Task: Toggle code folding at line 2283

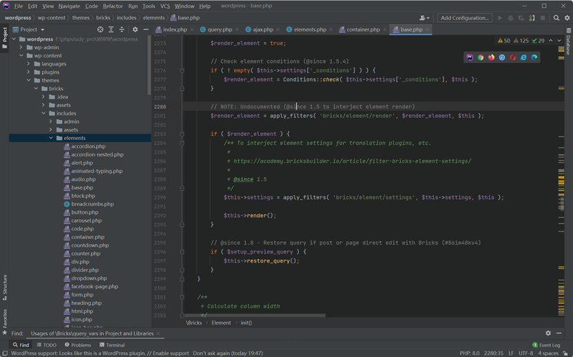Action: (x=182, y=134)
